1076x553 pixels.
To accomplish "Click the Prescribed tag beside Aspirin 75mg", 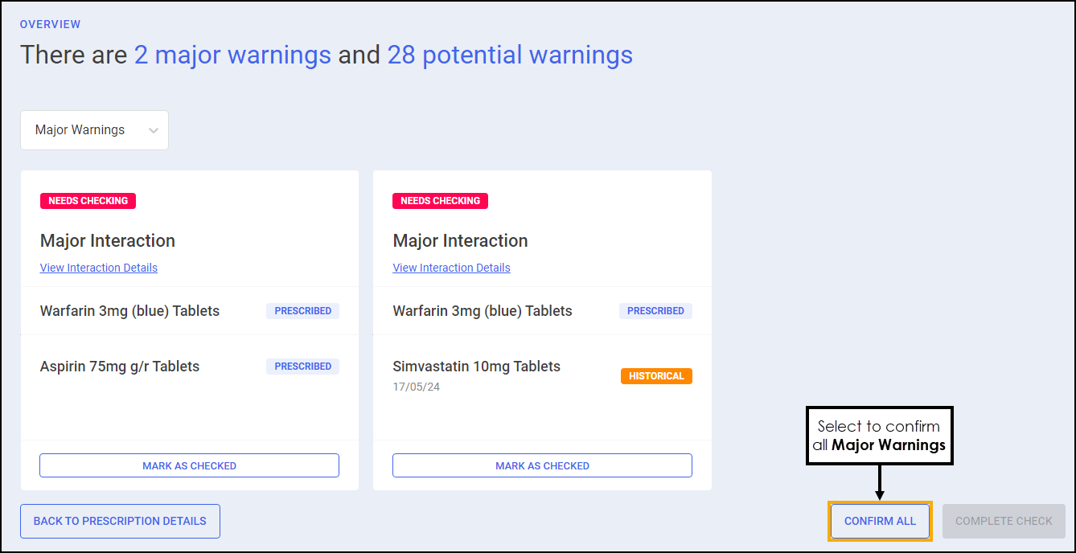I will pos(302,367).
